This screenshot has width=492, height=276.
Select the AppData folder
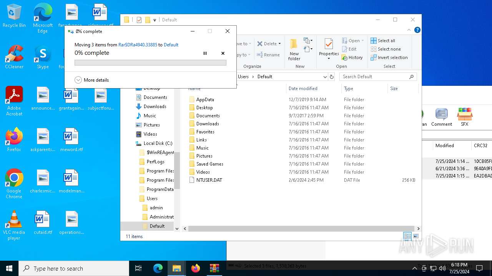click(x=205, y=100)
